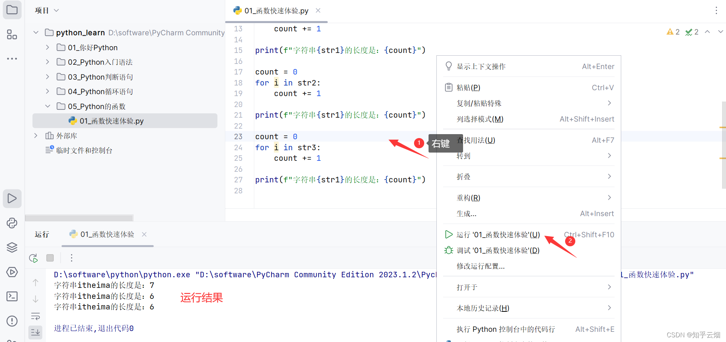Click the editor vertical scrollbar thumb

coord(724,145)
